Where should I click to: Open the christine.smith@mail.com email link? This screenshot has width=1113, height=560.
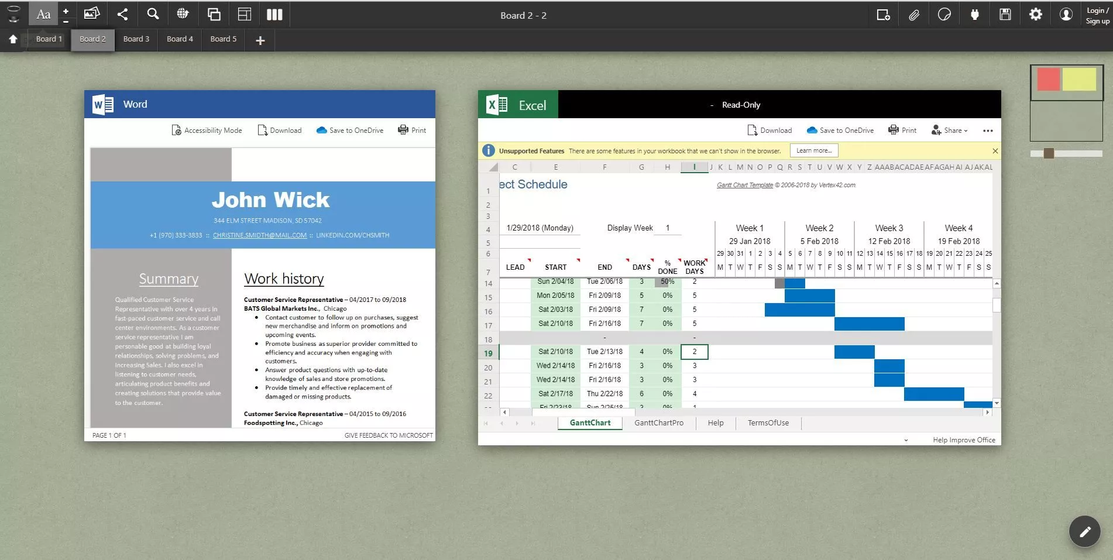coord(259,235)
